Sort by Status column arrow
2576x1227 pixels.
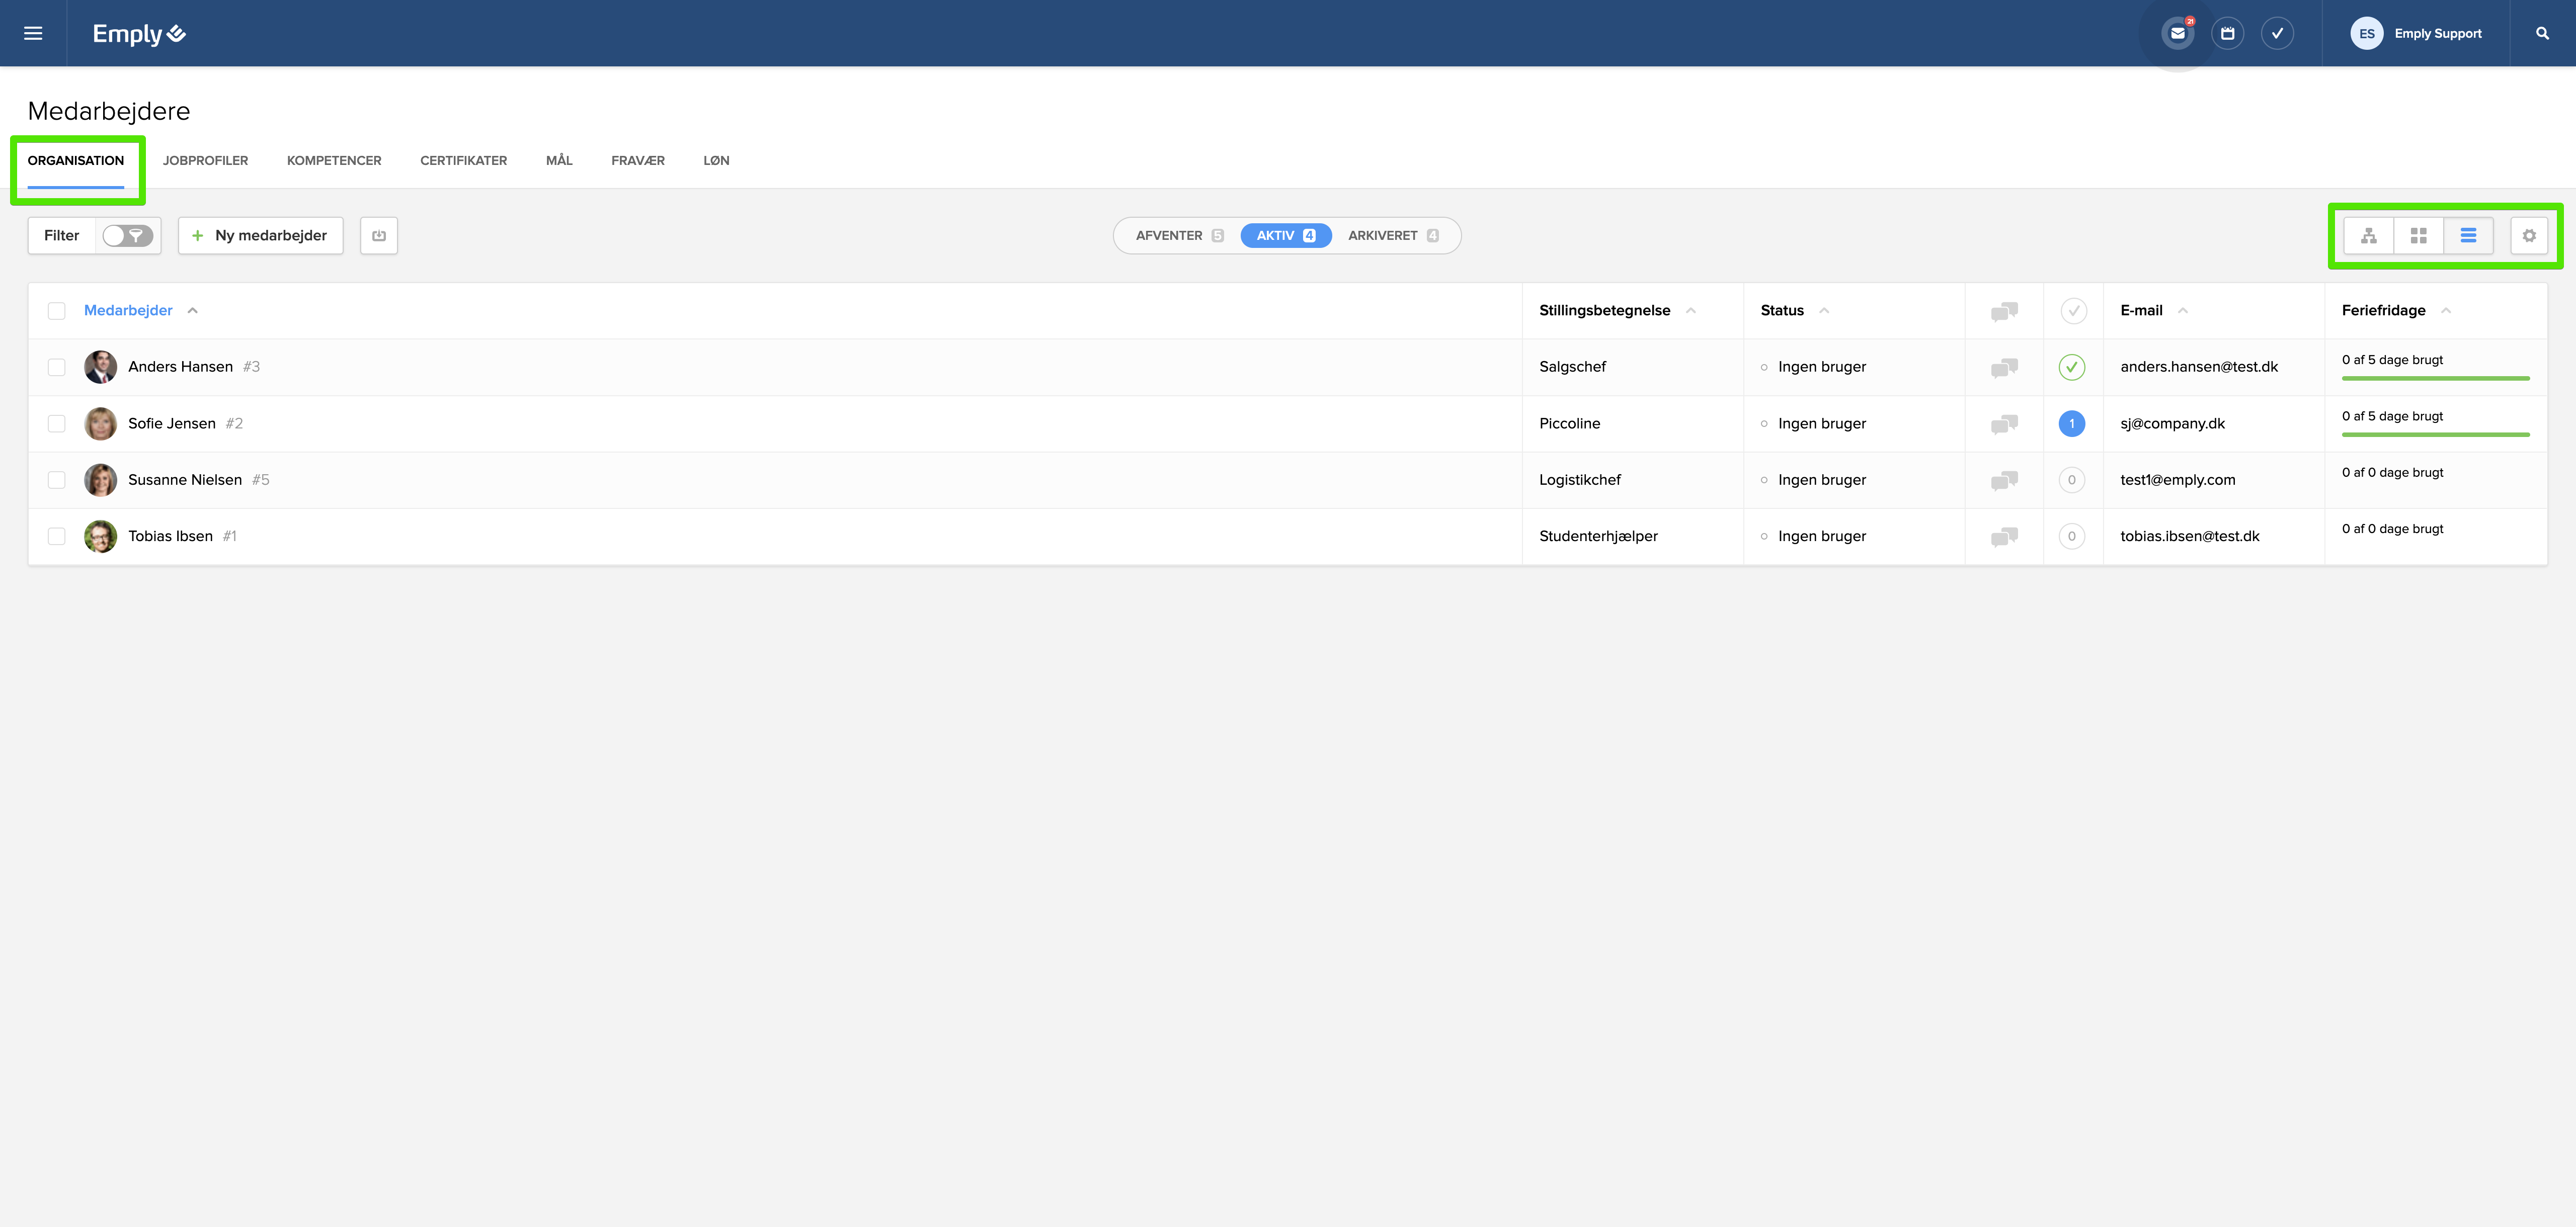coord(1824,311)
